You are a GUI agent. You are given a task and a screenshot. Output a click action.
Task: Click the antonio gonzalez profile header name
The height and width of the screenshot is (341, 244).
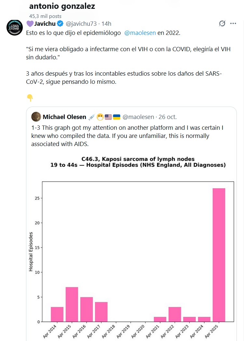(x=62, y=6)
